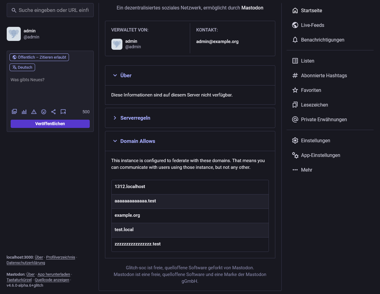
Task: Open Favoriten with the star icon
Action: 295,90
